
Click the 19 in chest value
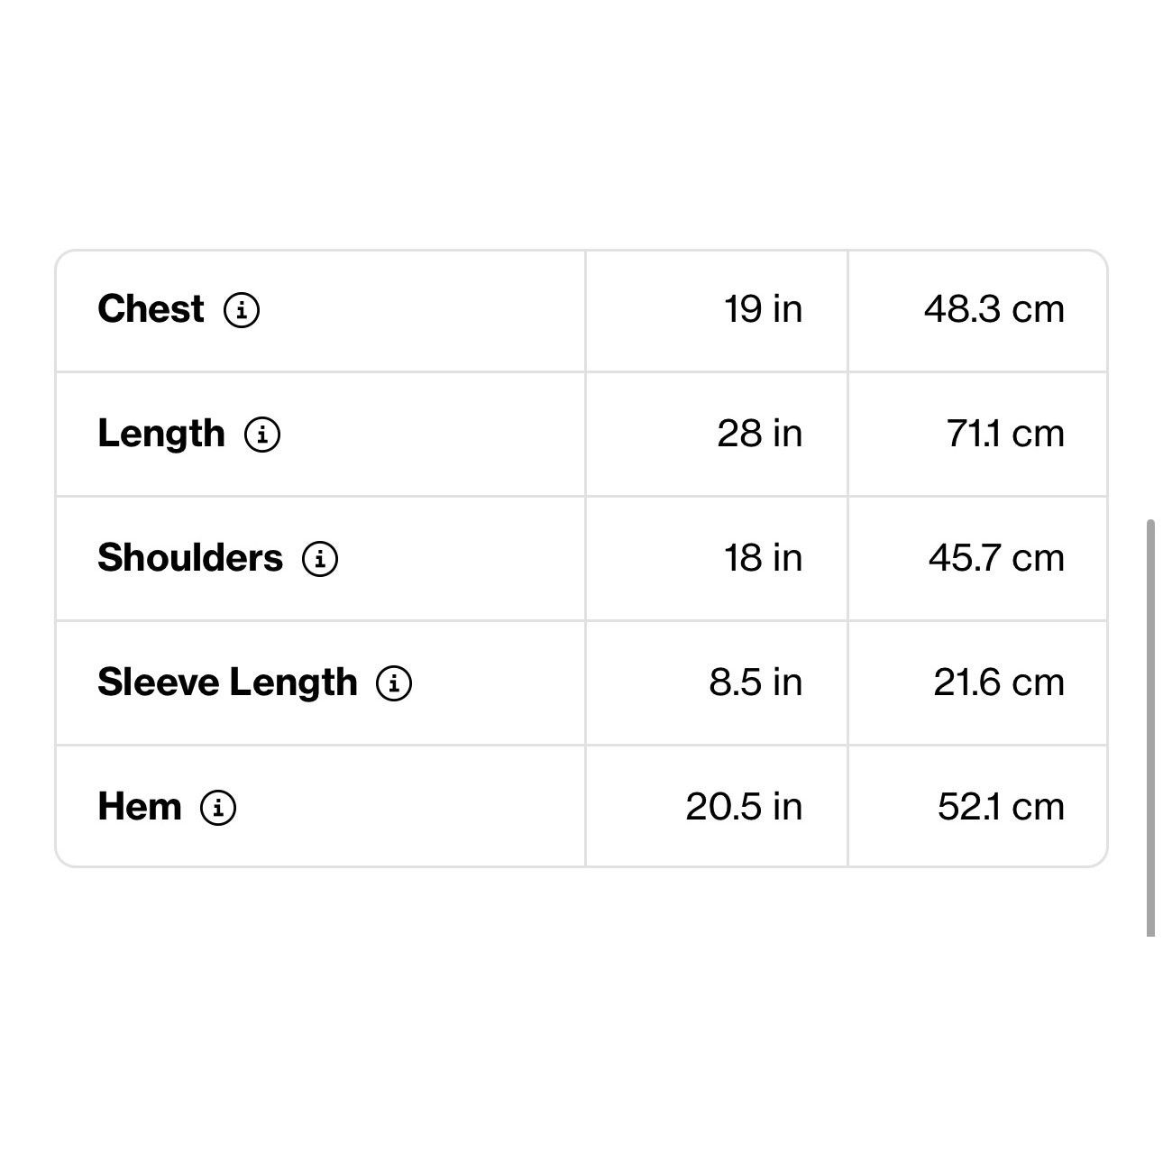point(763,309)
